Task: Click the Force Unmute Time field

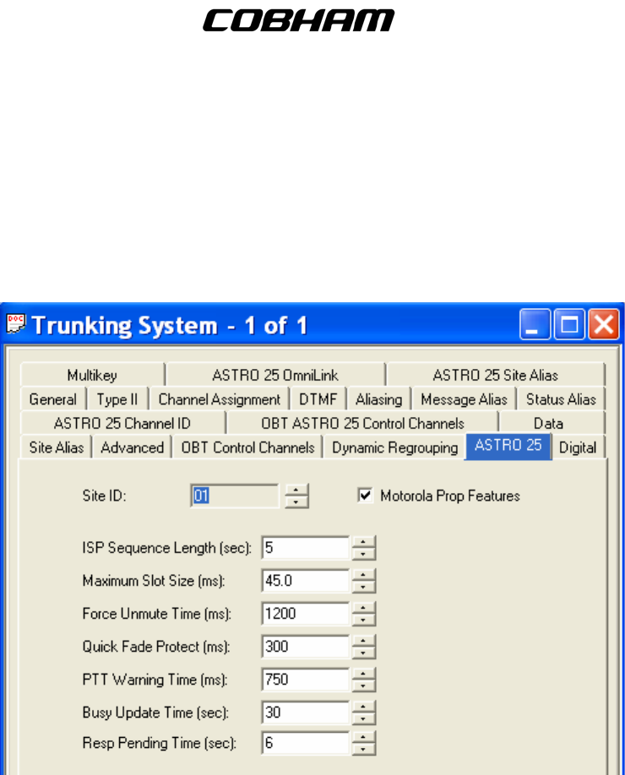Action: [306, 614]
